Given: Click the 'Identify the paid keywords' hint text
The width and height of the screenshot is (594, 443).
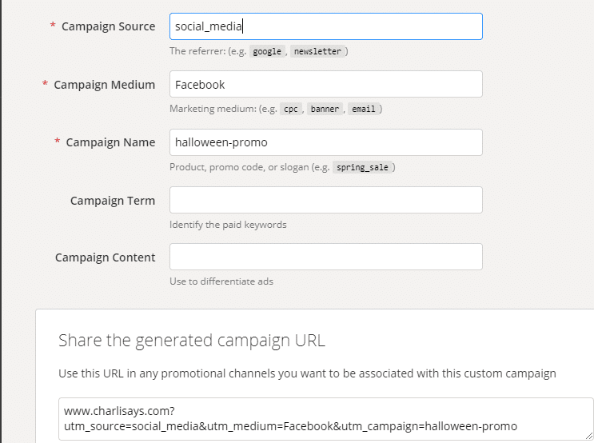Looking at the screenshot, I should click(228, 225).
